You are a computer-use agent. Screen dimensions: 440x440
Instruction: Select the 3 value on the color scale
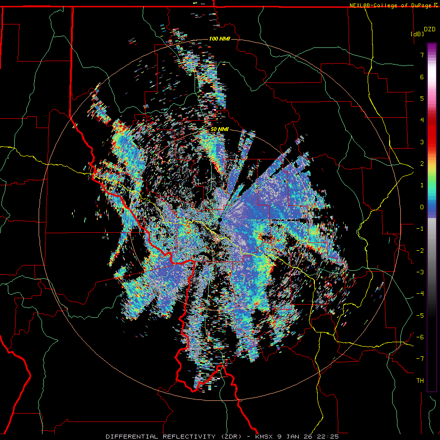click(x=422, y=142)
